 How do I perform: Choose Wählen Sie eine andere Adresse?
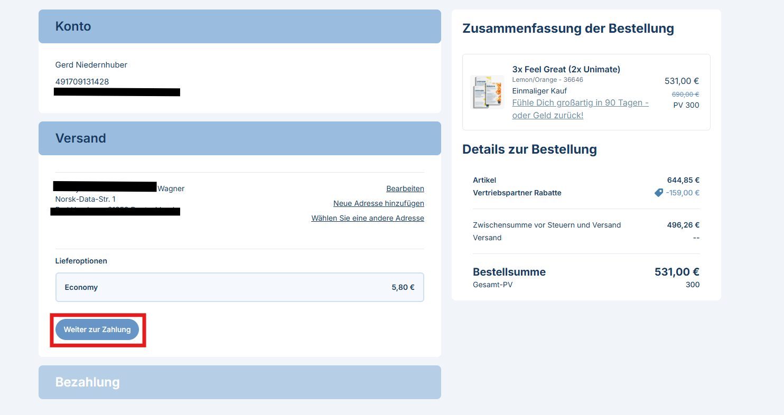[367, 218]
